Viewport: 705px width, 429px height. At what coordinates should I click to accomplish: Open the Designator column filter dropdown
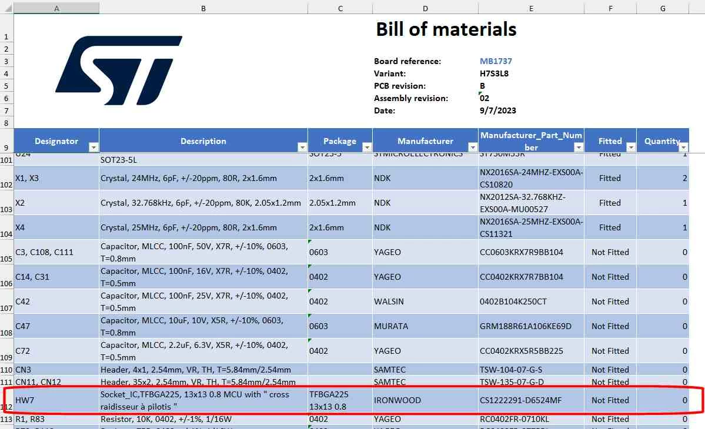click(x=93, y=148)
